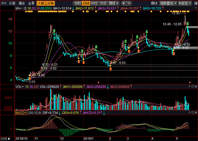Click the red diamond event marker at bottom right
Viewport: 198px width, 141px height.
(x=190, y=83)
